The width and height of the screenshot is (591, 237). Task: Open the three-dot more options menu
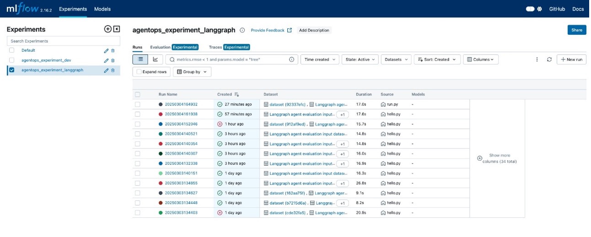pyautogui.click(x=537, y=59)
